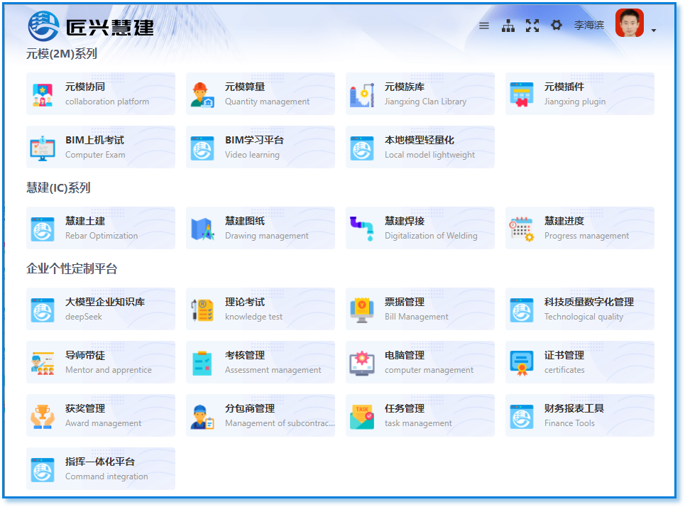This screenshot has height=507, width=685.
Task: Toggle fullscreen with the expand icon
Action: pyautogui.click(x=532, y=25)
